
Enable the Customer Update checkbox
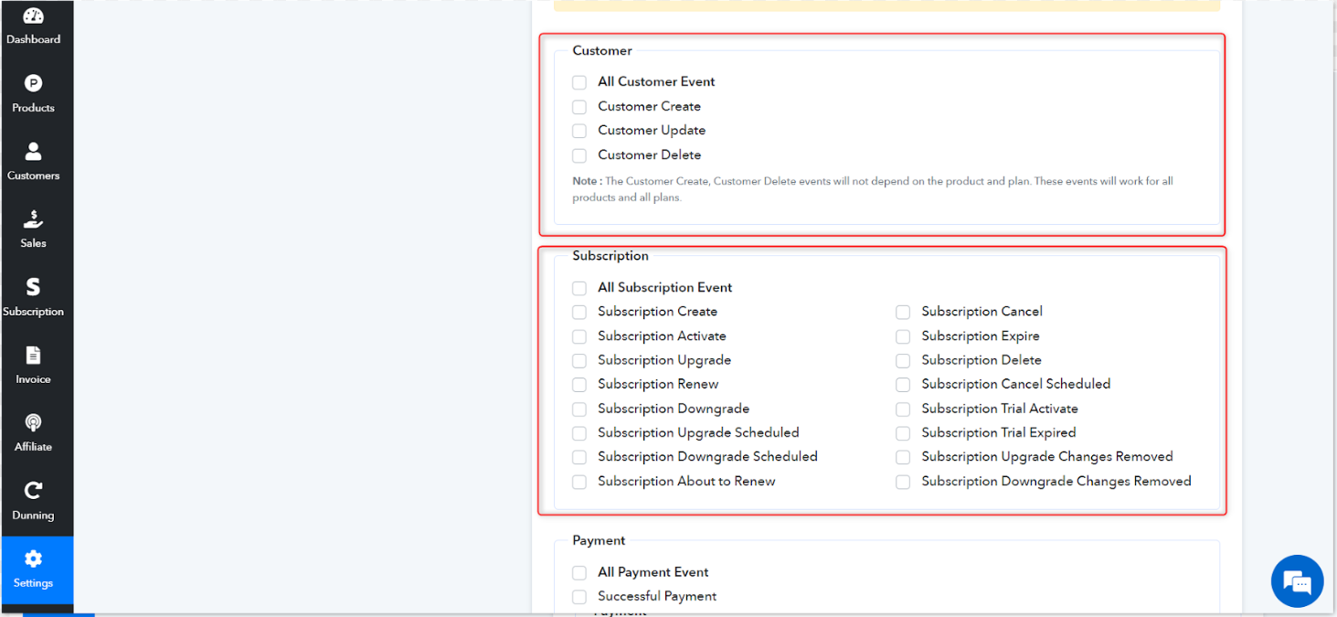point(579,131)
